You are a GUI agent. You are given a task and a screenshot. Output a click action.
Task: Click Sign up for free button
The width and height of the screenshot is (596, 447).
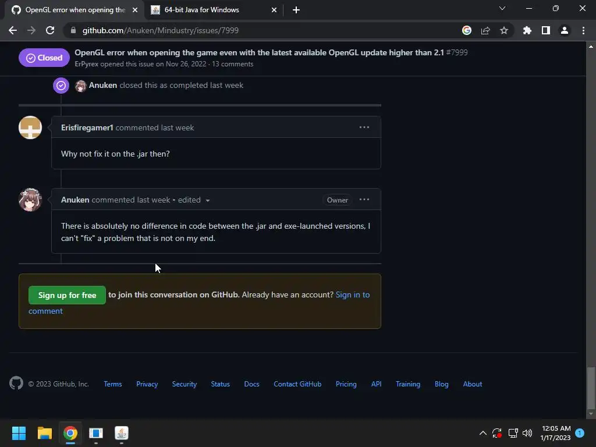67,295
